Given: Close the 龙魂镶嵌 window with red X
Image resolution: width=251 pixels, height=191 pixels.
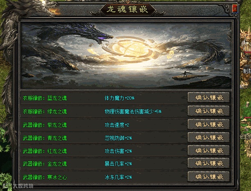Looking at the screenshot, I should [x=235, y=9].
